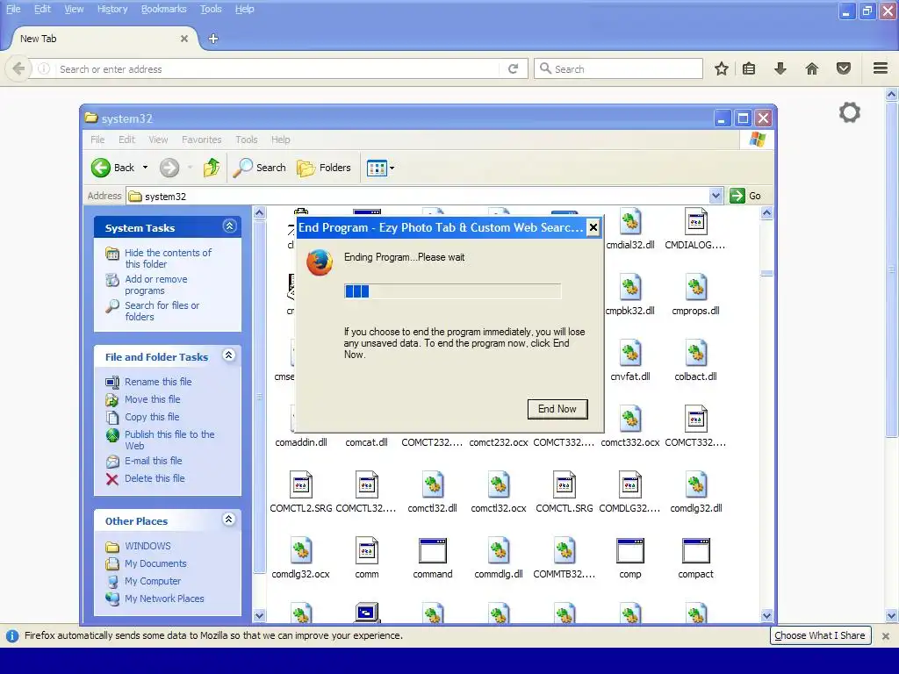
Task: Select the comctl32.dll file icon
Action: [x=433, y=484]
